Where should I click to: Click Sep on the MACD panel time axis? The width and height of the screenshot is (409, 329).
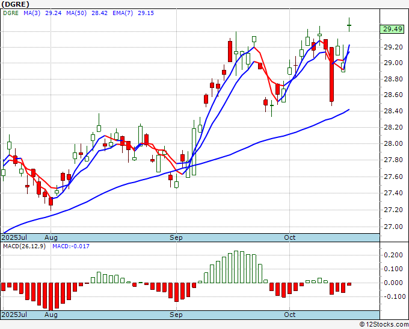(x=176, y=315)
